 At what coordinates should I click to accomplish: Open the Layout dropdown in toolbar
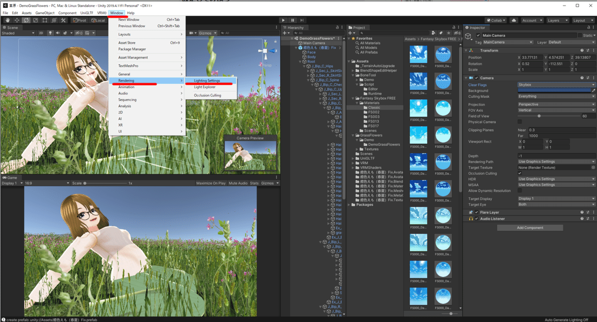583,20
